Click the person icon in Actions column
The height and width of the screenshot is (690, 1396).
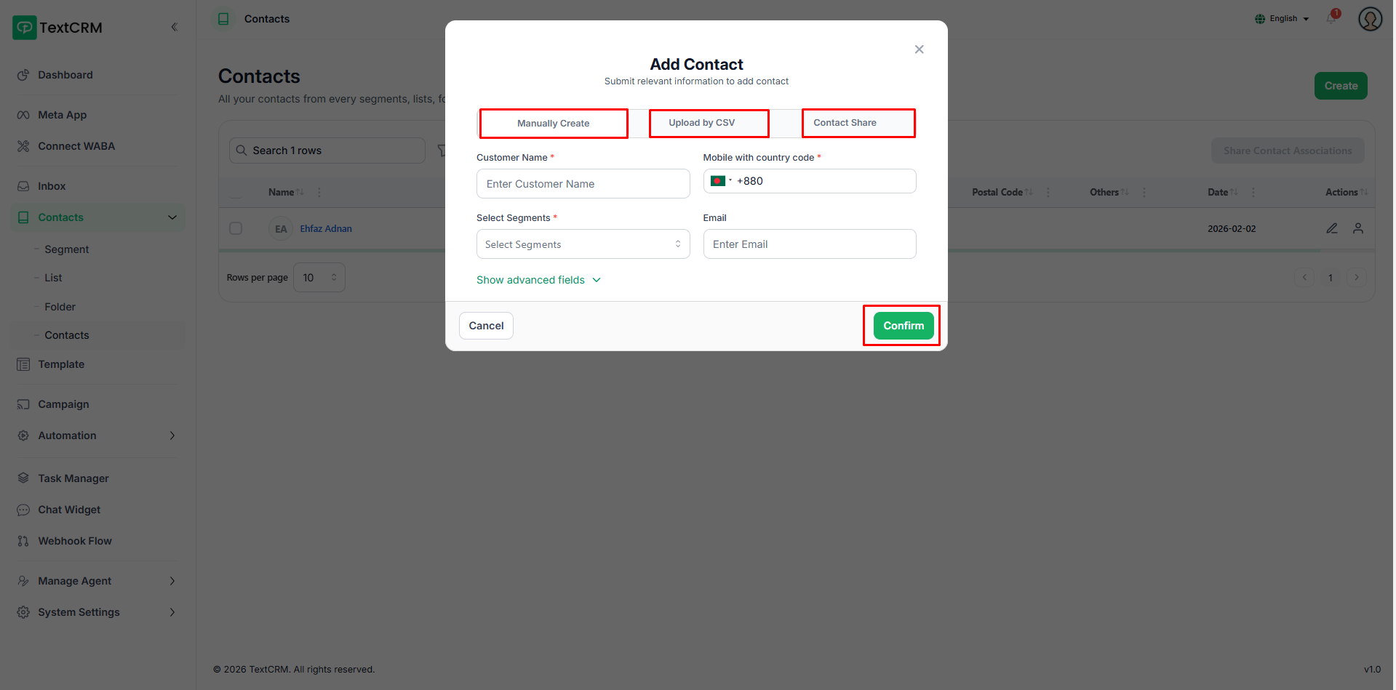coord(1357,228)
